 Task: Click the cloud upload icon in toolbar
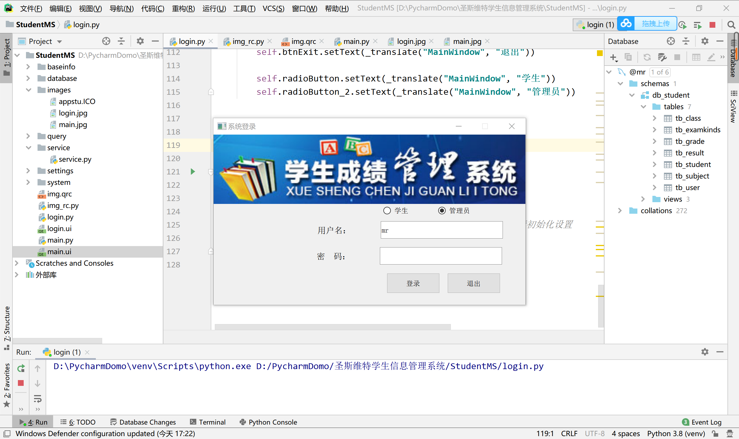coord(626,24)
